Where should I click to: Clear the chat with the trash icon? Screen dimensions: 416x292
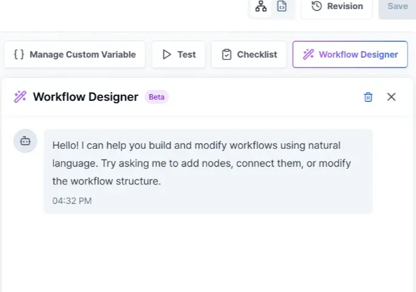click(x=368, y=97)
